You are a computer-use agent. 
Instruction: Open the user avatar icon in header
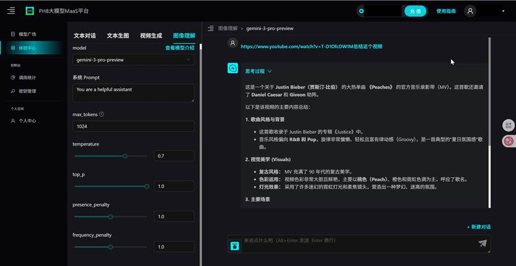point(470,11)
